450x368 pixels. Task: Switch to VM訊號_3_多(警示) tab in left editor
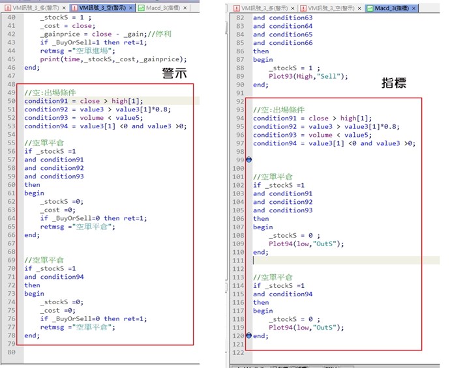pos(35,7)
